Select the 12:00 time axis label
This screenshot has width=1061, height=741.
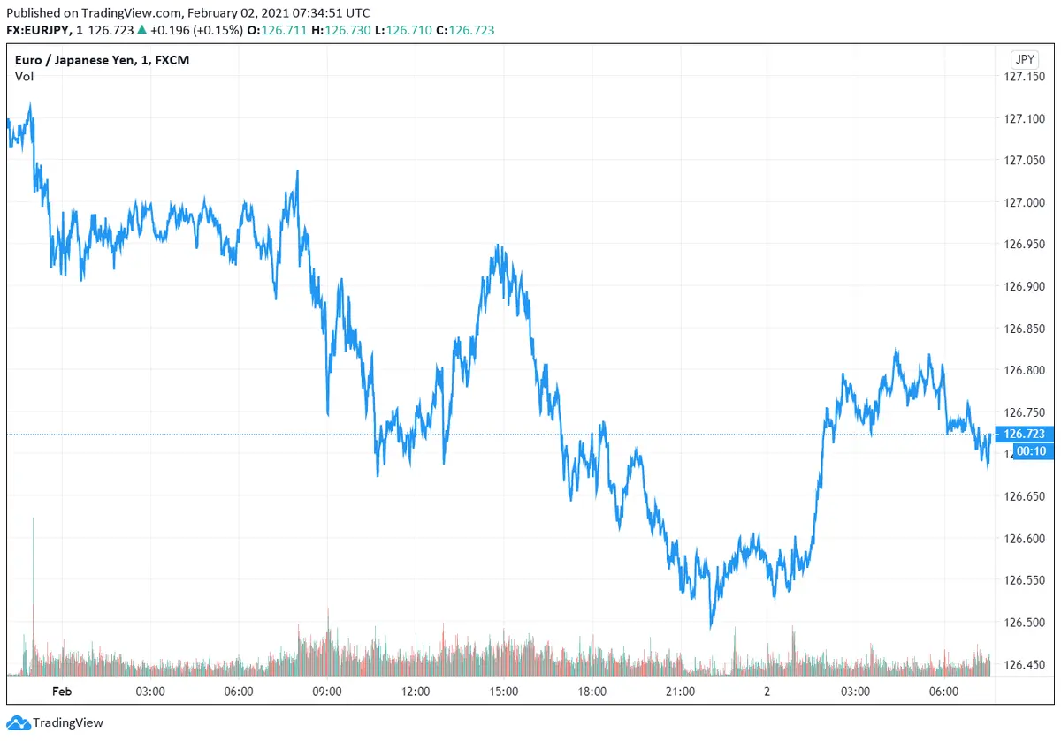(416, 692)
